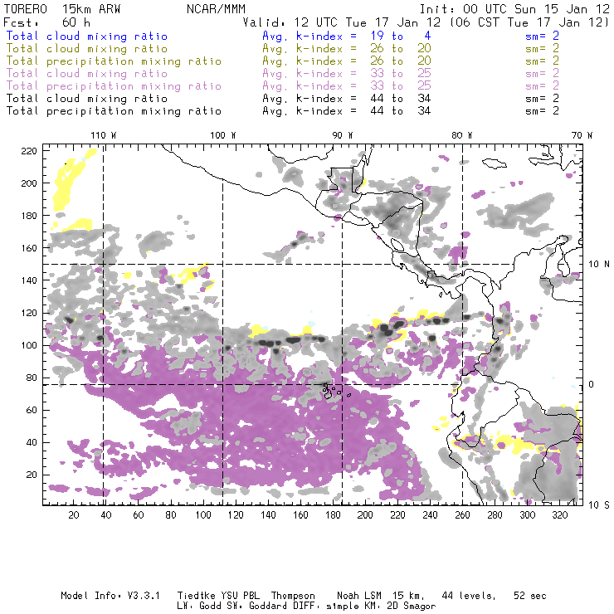Click x-axis tick label '160'

pyautogui.click(x=300, y=515)
